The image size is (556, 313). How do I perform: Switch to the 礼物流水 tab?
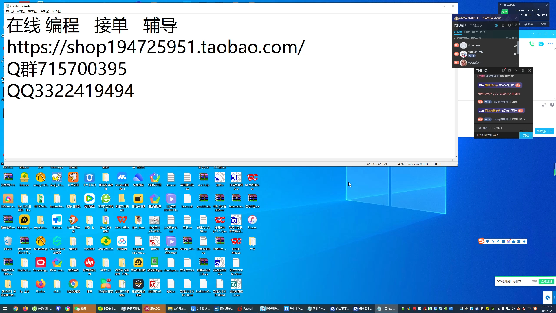tap(476, 26)
